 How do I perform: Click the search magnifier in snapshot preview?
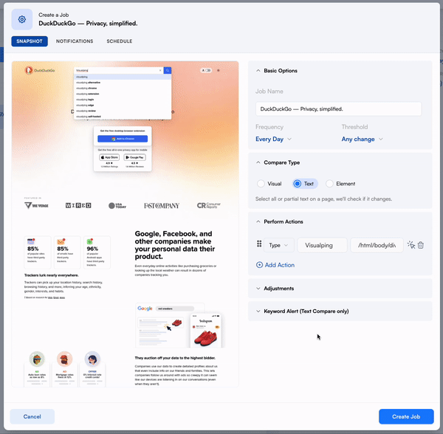[168, 70]
